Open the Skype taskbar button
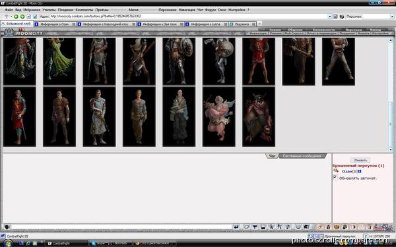The height and width of the screenshot is (247, 396). click(x=110, y=244)
